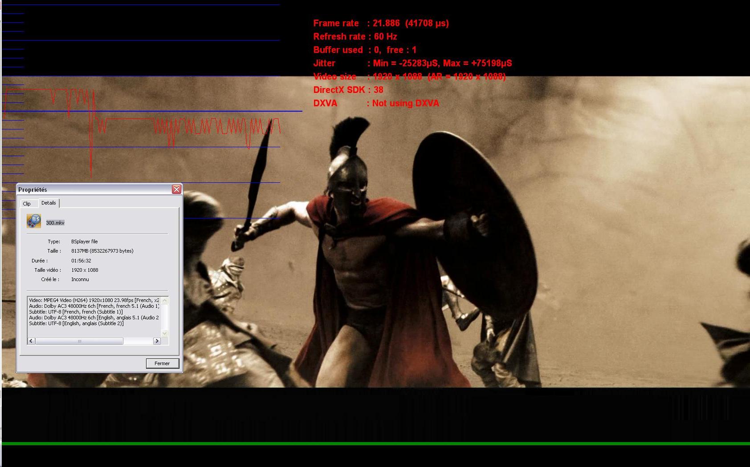750x467 pixels.
Task: Click the Jitter Min/Max statistic line
Action: pyautogui.click(x=412, y=63)
